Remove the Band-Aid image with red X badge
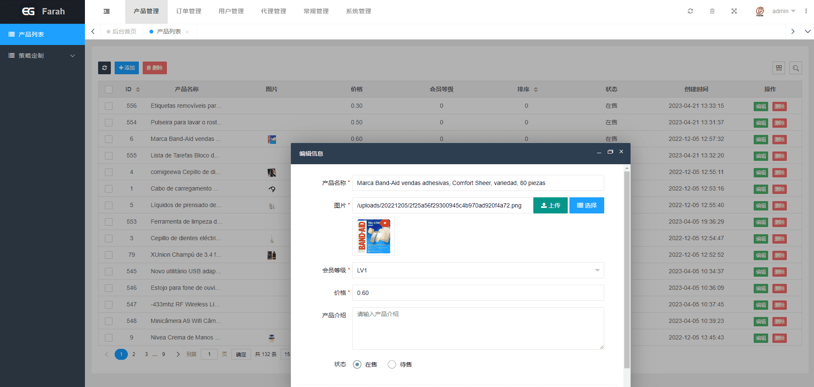Screen dimensions: 814x387 pyautogui.click(x=385, y=223)
